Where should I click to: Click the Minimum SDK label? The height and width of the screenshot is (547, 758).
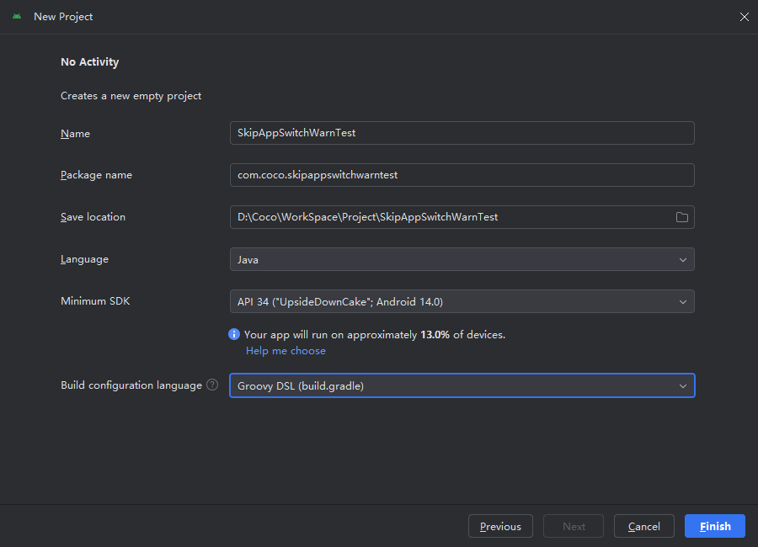pyautogui.click(x=95, y=301)
